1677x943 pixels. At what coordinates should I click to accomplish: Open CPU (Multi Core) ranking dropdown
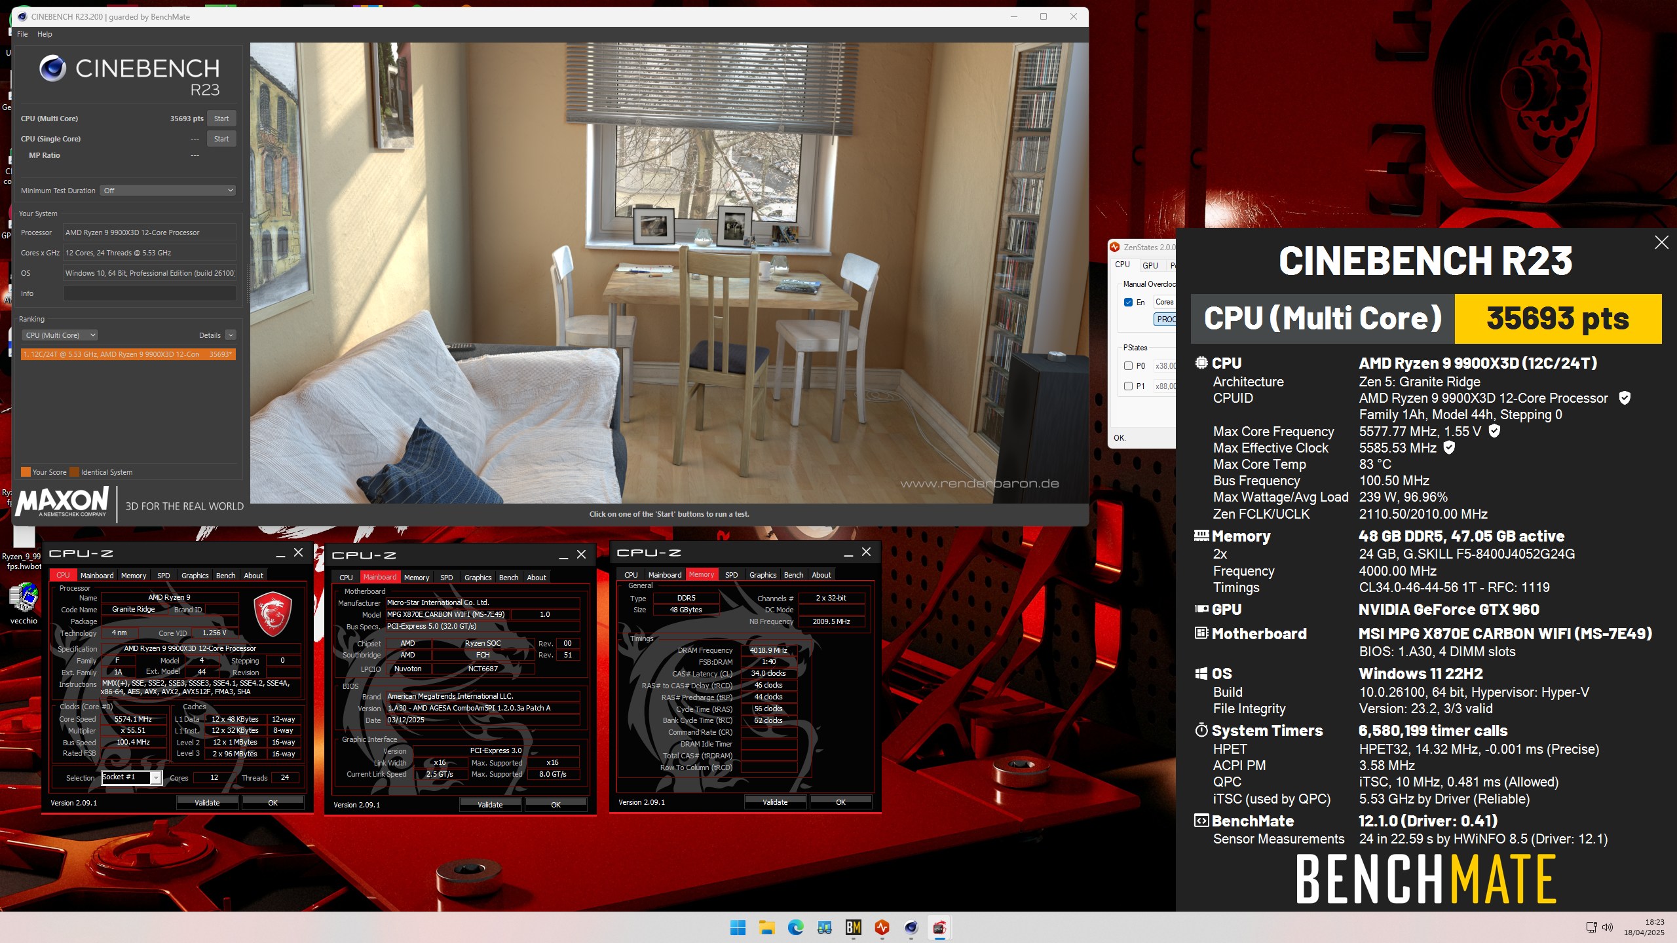click(x=60, y=335)
